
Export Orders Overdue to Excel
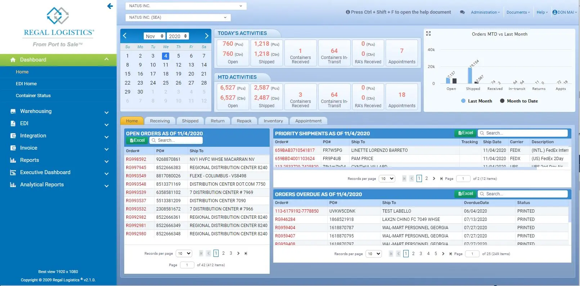[465, 194]
